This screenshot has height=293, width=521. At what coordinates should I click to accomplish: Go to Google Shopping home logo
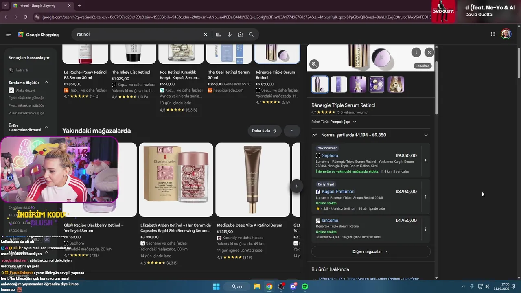click(x=38, y=35)
